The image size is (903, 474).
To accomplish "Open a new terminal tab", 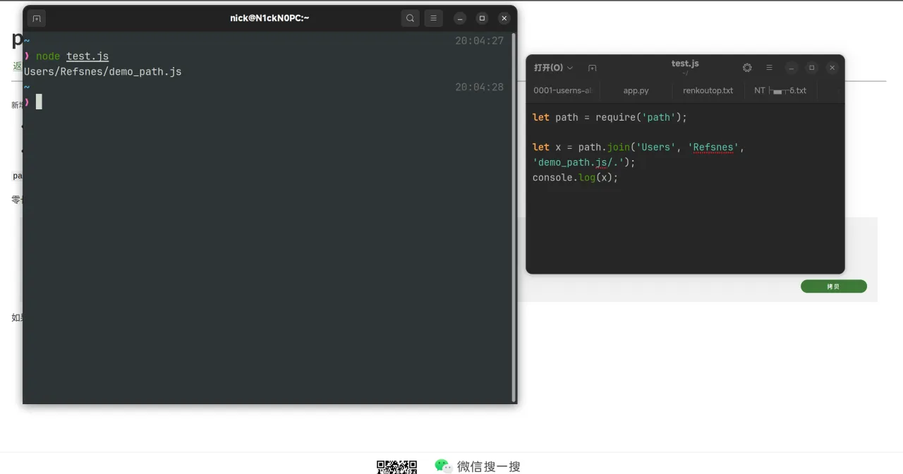I will tap(37, 18).
